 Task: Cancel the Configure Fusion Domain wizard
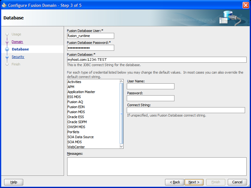pos(237,182)
